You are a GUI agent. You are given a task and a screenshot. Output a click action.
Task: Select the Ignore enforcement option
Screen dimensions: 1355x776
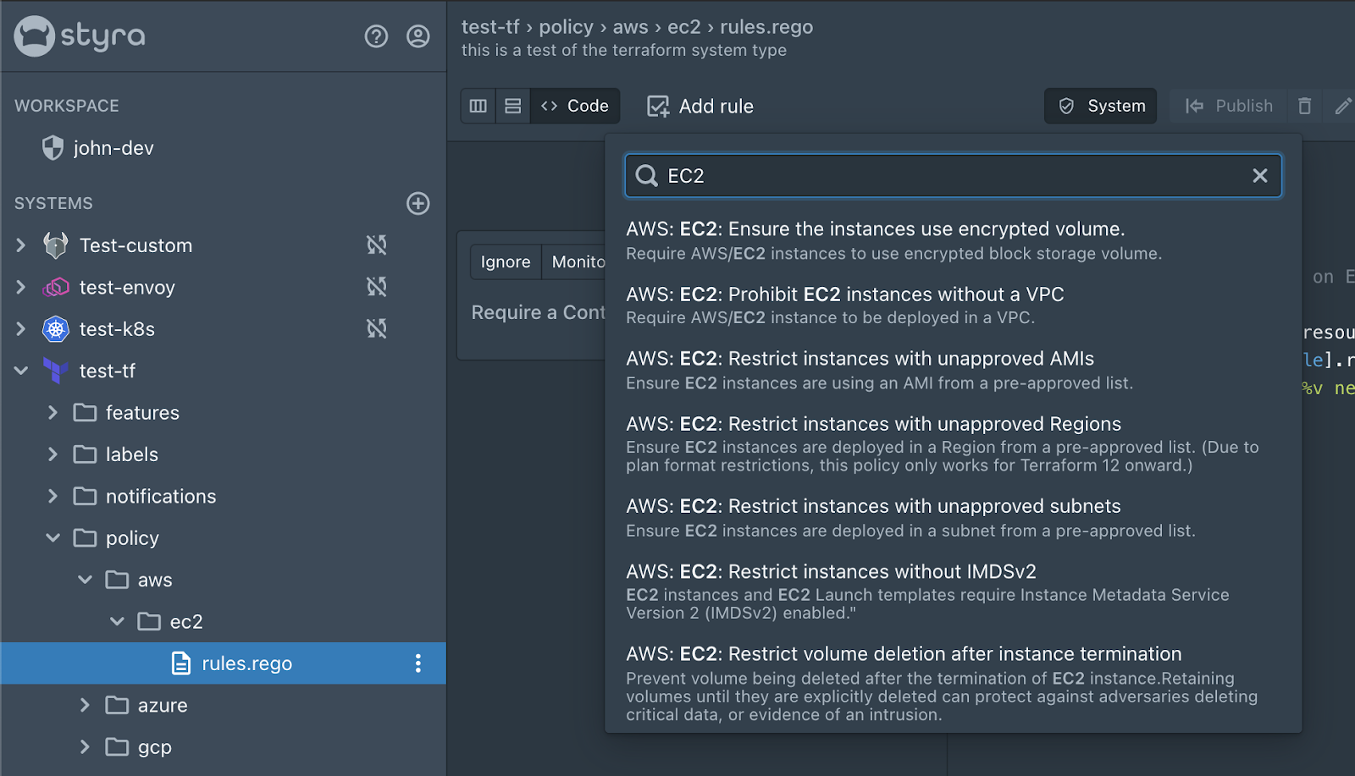[x=506, y=262]
